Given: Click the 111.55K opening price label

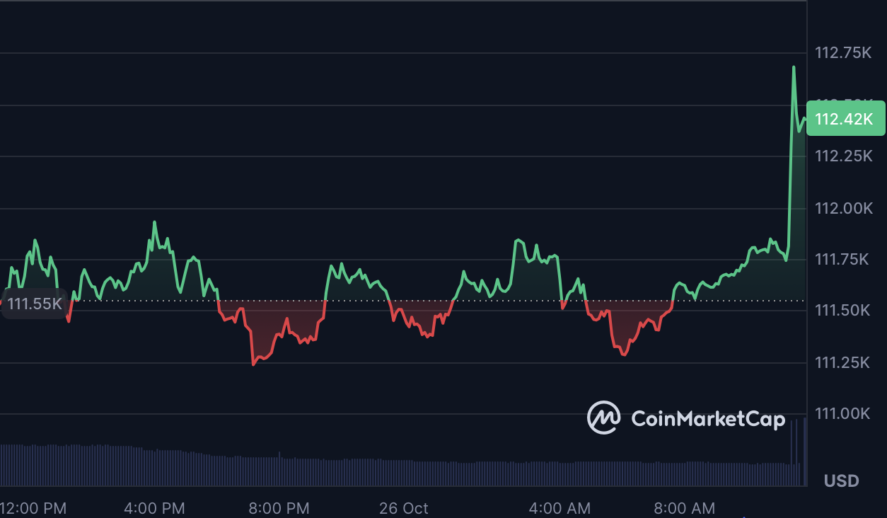Looking at the screenshot, I should [x=35, y=304].
